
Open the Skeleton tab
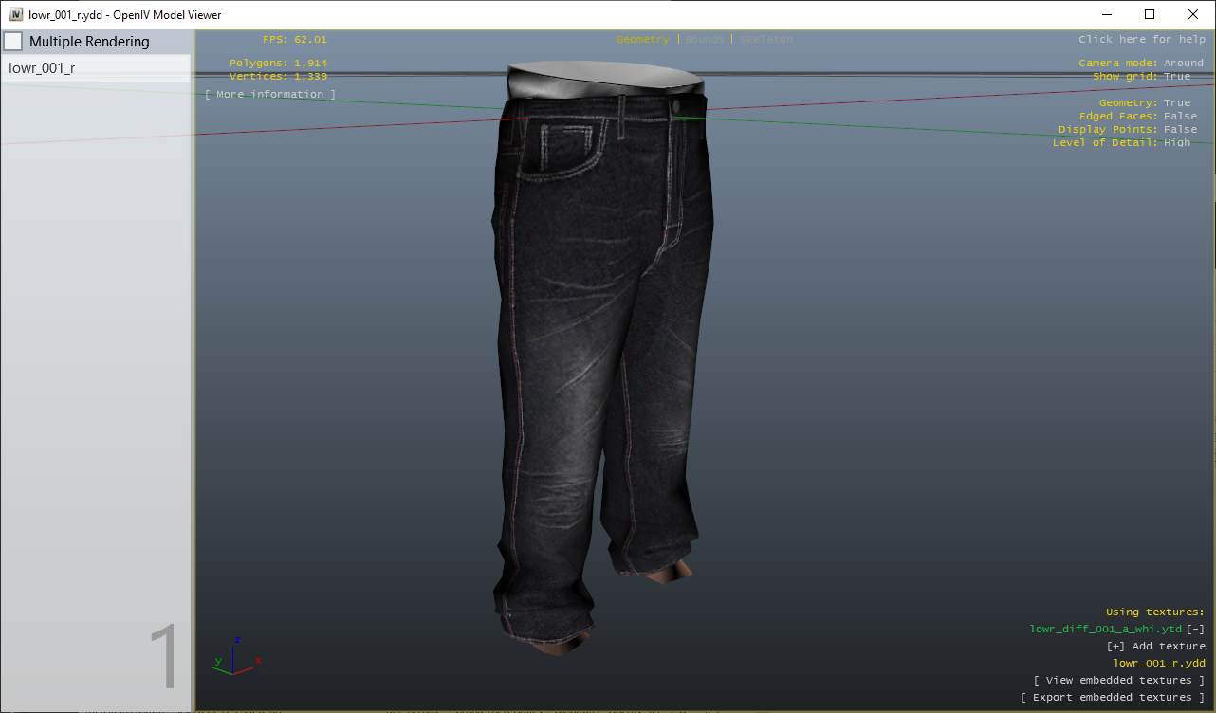click(765, 39)
